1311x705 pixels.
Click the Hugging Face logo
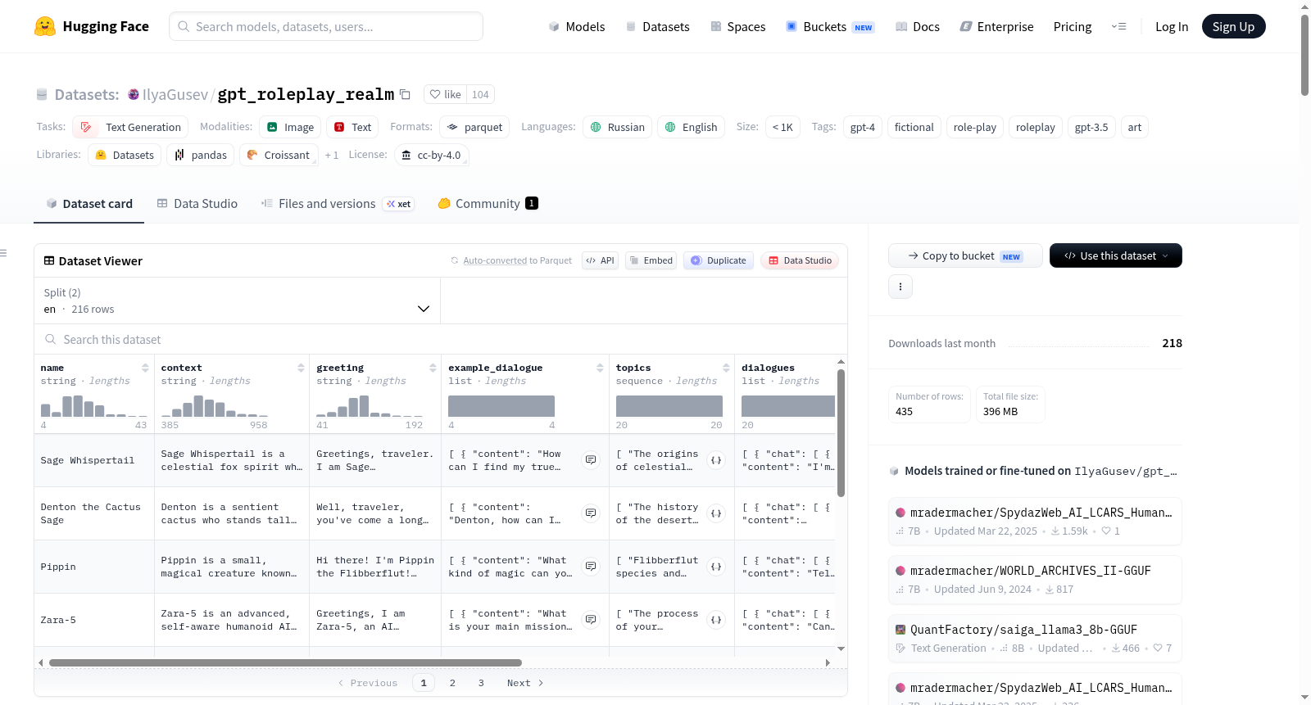coord(92,26)
